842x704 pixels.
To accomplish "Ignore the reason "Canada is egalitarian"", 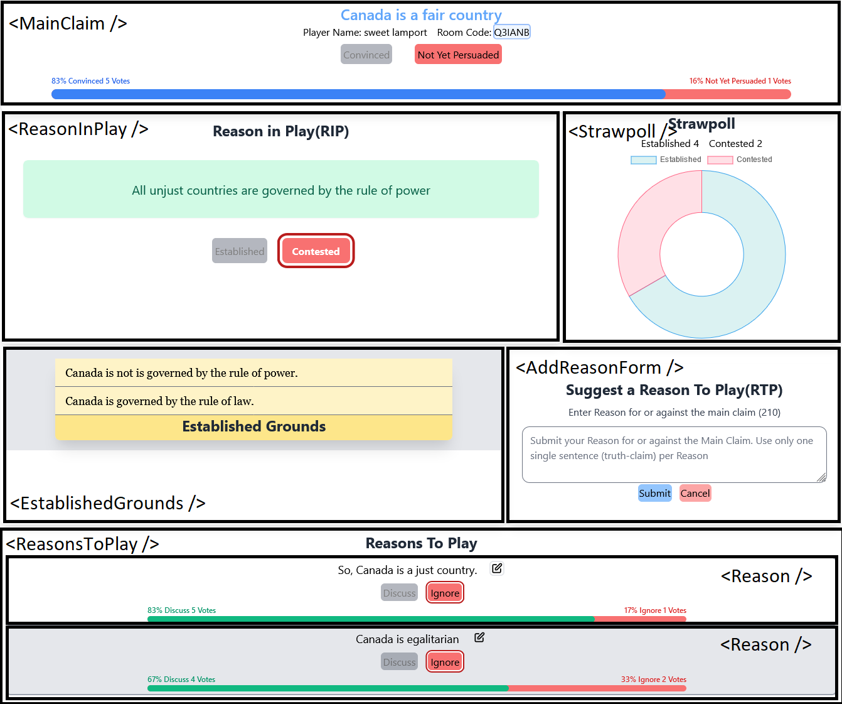I will coord(444,661).
